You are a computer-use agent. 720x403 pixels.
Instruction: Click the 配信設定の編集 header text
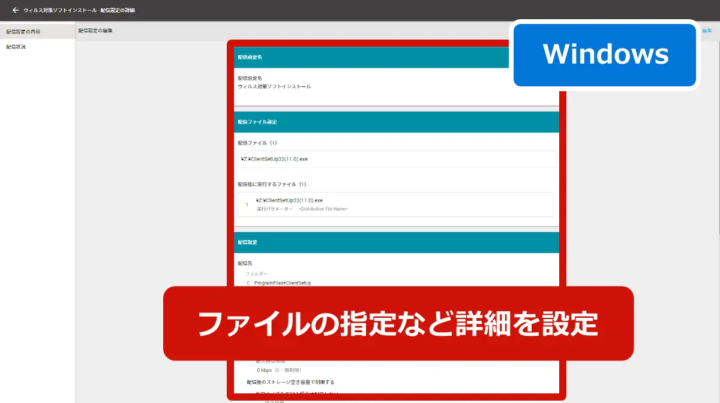click(95, 31)
